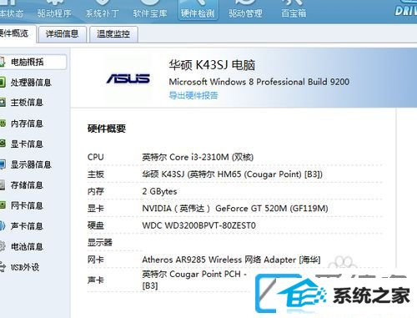417x318 pixels.
Task: Click the 电池信息 gear icon
Action: click(3, 246)
